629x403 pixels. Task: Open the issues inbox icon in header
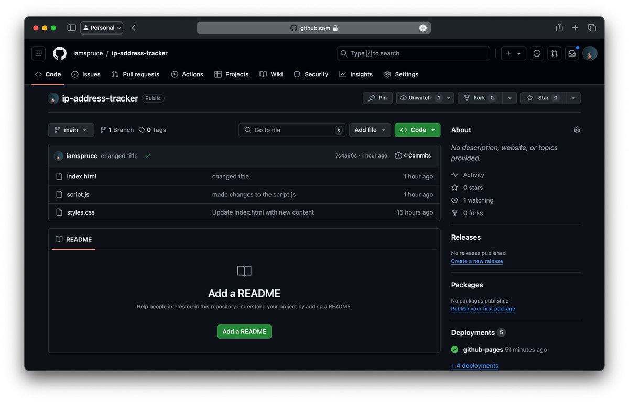pos(537,53)
